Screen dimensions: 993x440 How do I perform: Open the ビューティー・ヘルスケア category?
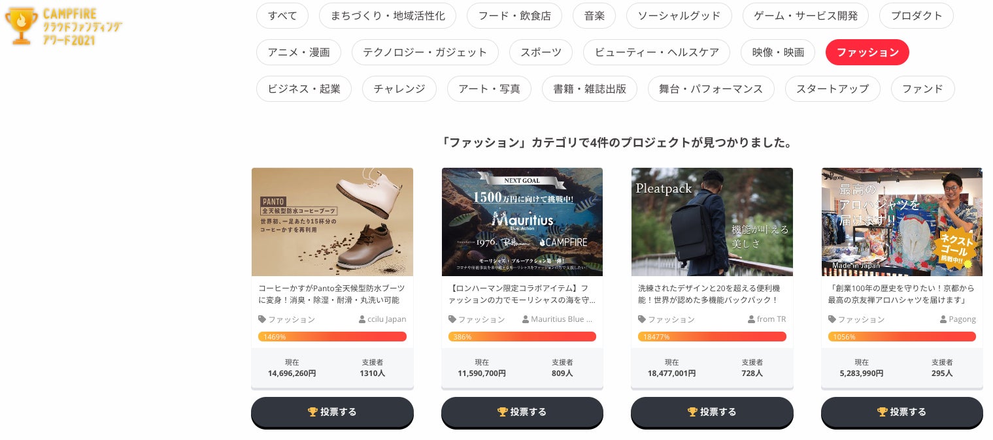pos(656,52)
